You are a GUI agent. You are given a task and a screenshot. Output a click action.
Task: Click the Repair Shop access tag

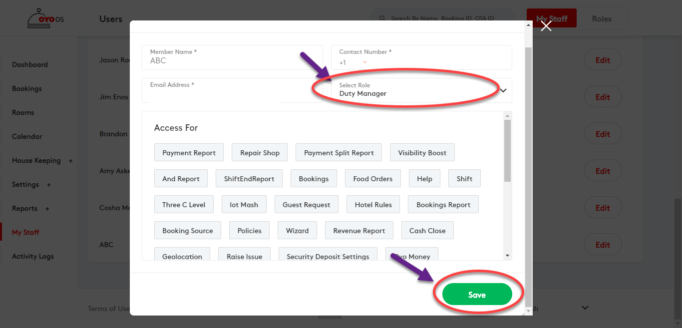260,153
